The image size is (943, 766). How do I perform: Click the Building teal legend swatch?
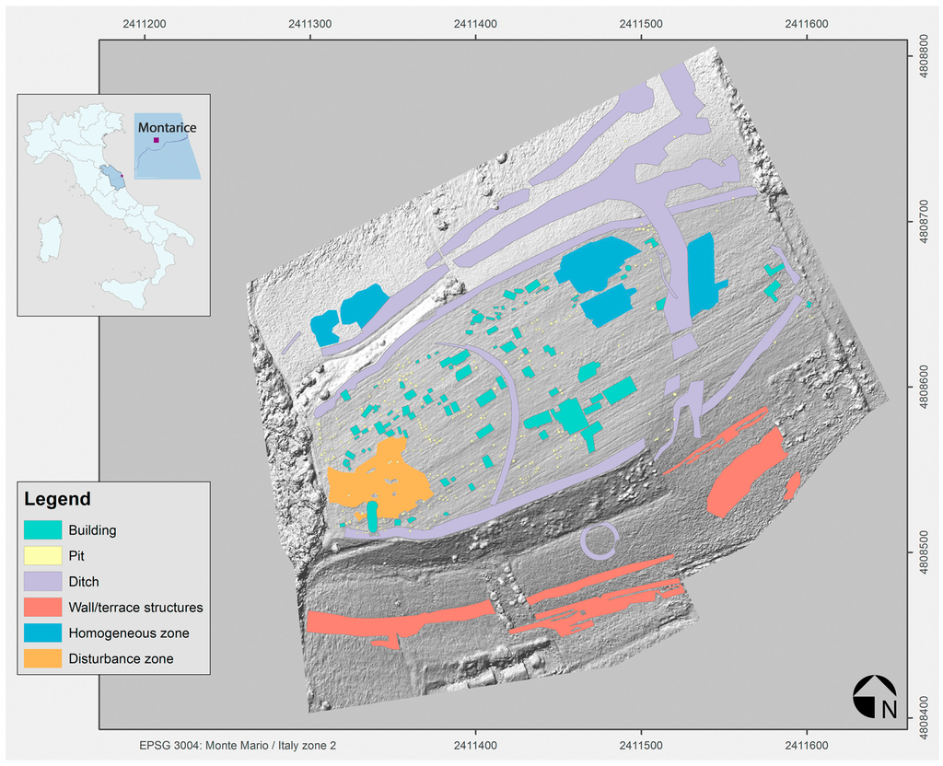(43, 530)
